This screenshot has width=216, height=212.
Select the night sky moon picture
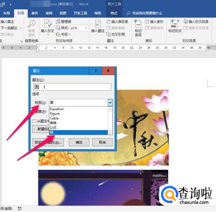point(103,188)
